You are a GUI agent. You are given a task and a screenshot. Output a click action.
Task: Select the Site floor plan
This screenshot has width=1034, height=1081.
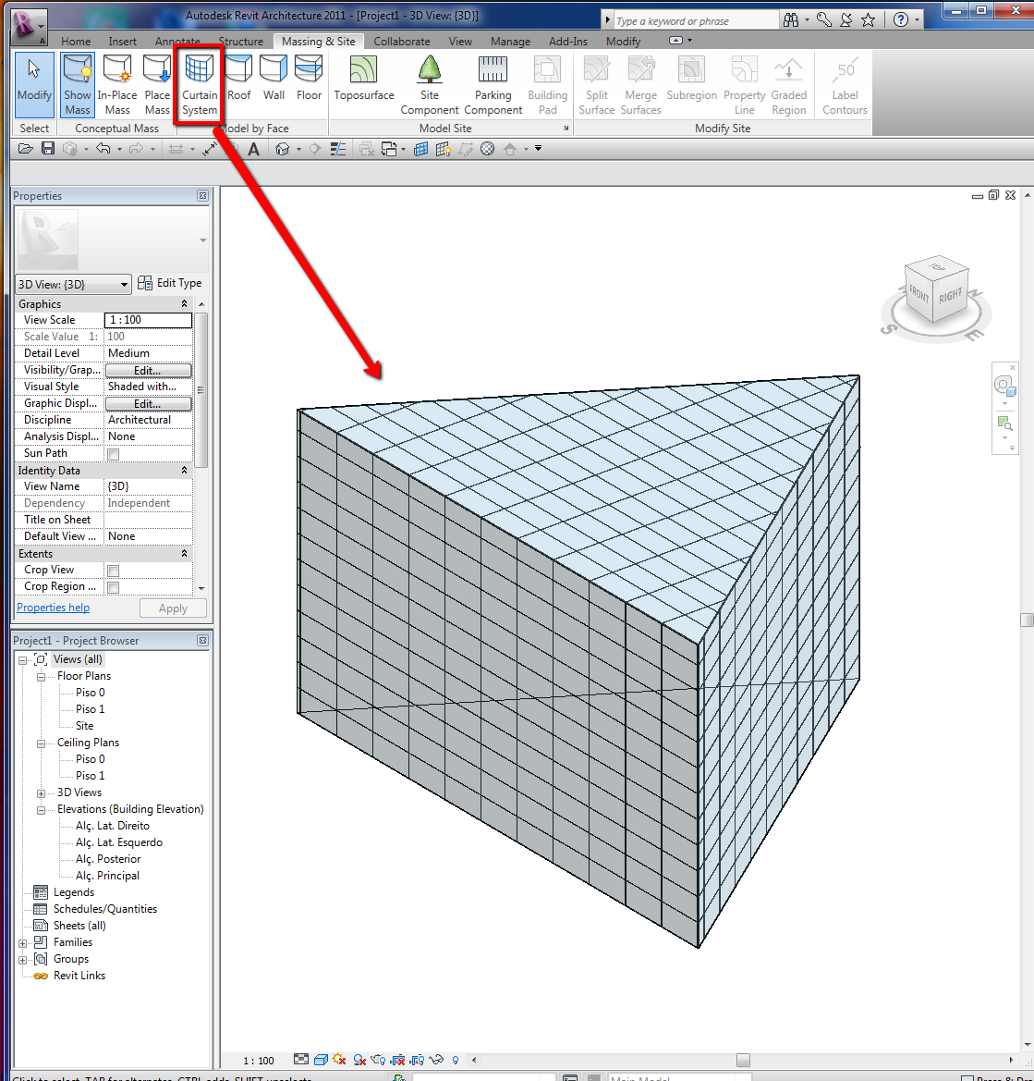pyautogui.click(x=84, y=726)
